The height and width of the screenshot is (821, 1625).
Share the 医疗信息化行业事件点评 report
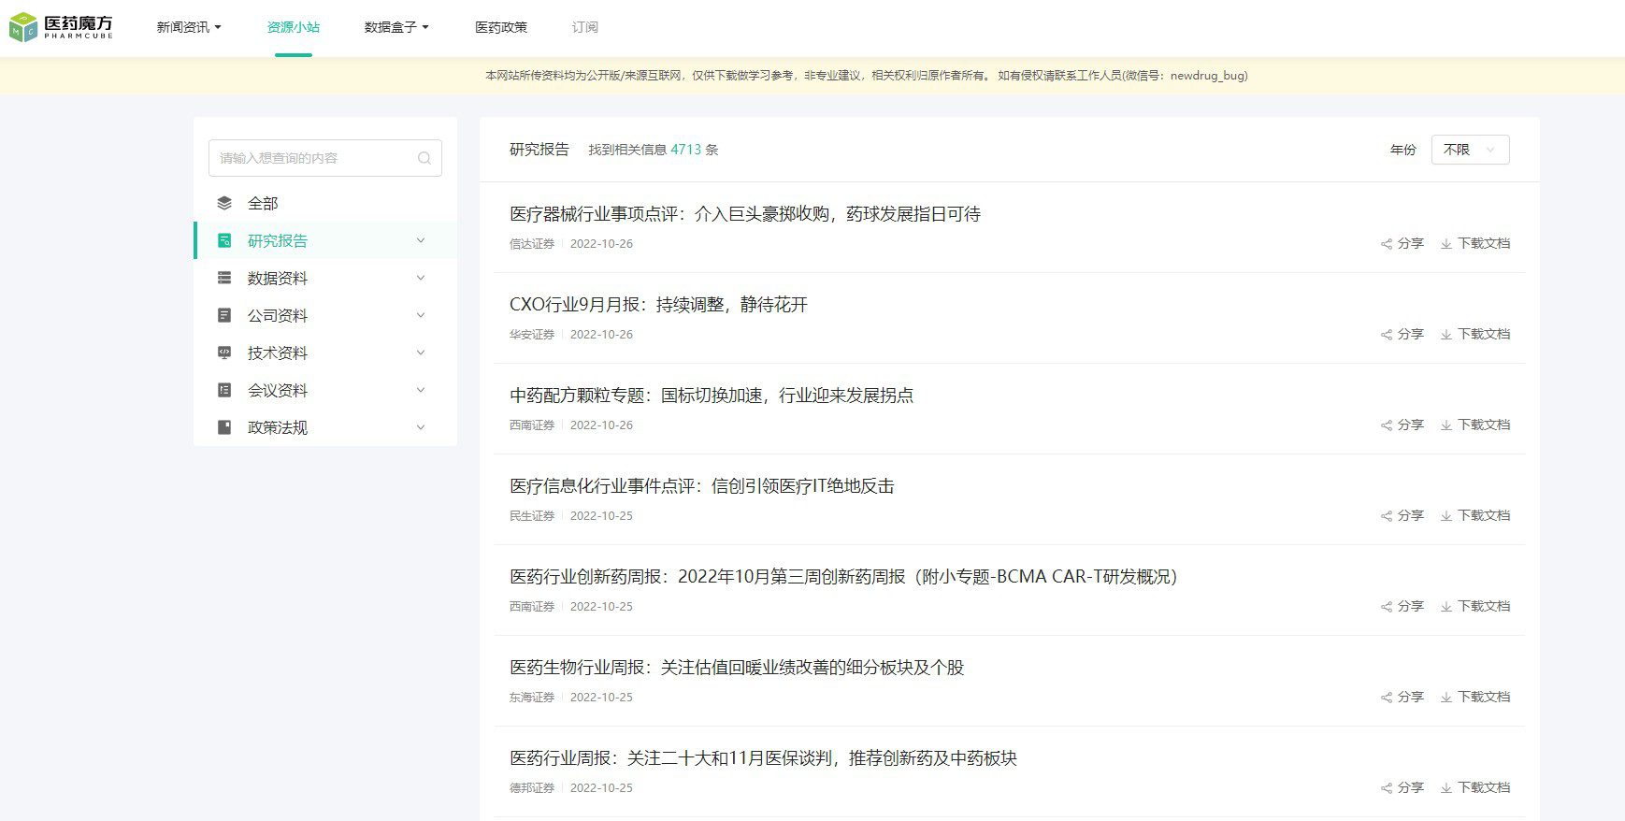(x=1402, y=515)
